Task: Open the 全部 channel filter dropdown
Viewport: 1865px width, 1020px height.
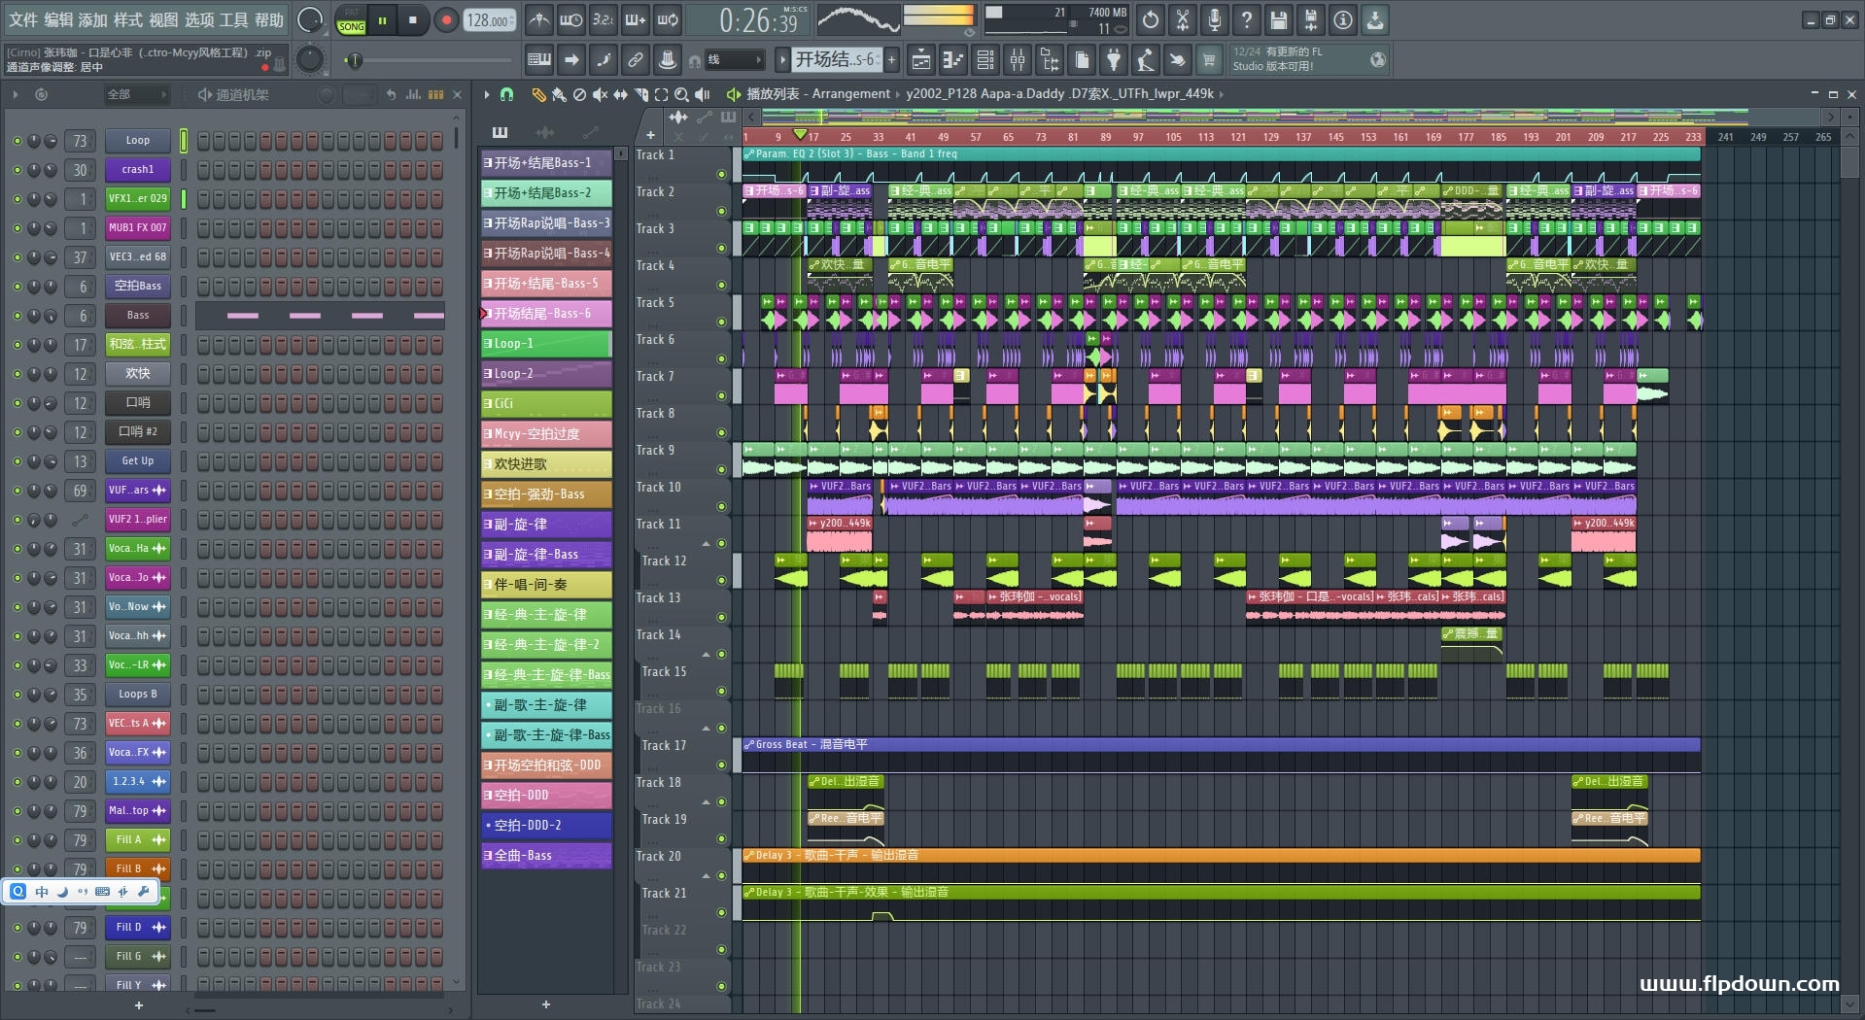Action: (136, 94)
